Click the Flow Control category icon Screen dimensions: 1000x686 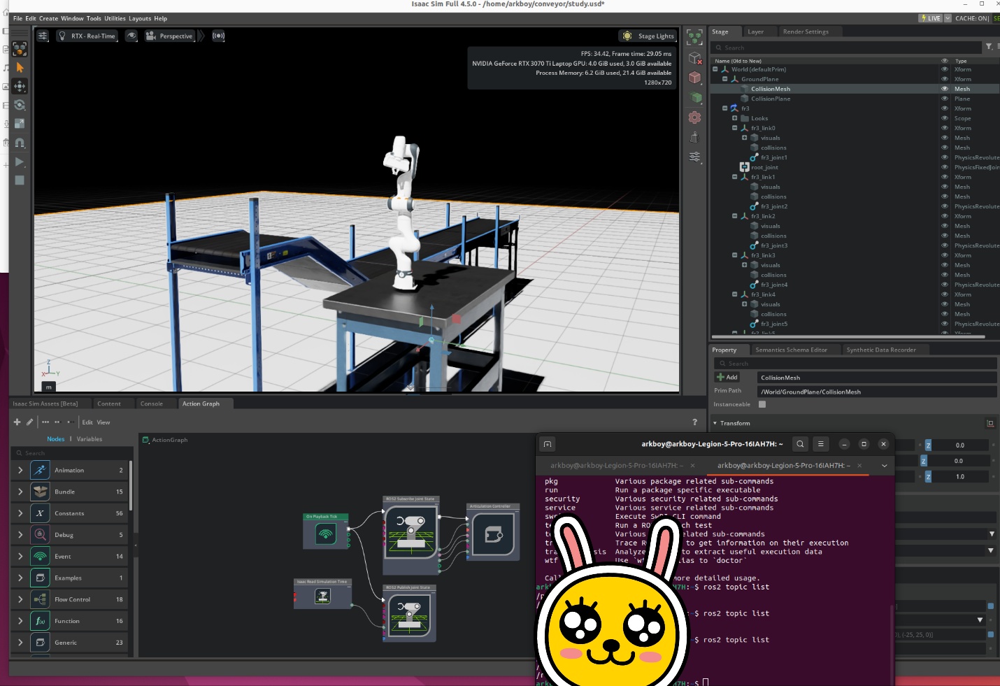(40, 599)
